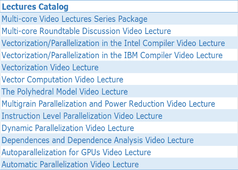238x170 pixels.
Task: Click the word Package in first row
Action: pos(133,19)
